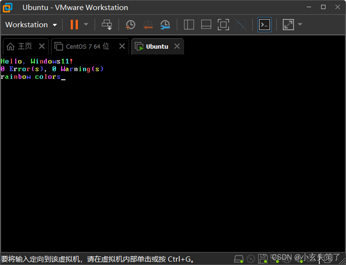Click the "0 Error(s), 0 Warning(s)" console line

[x=52, y=69]
